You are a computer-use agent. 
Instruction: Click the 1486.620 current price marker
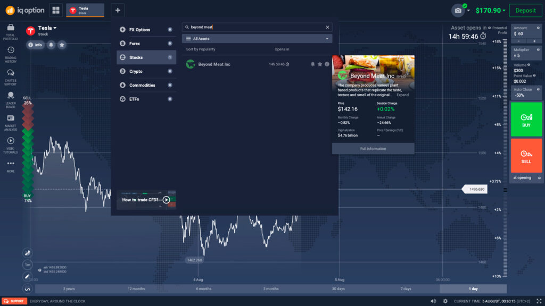pyautogui.click(x=475, y=190)
